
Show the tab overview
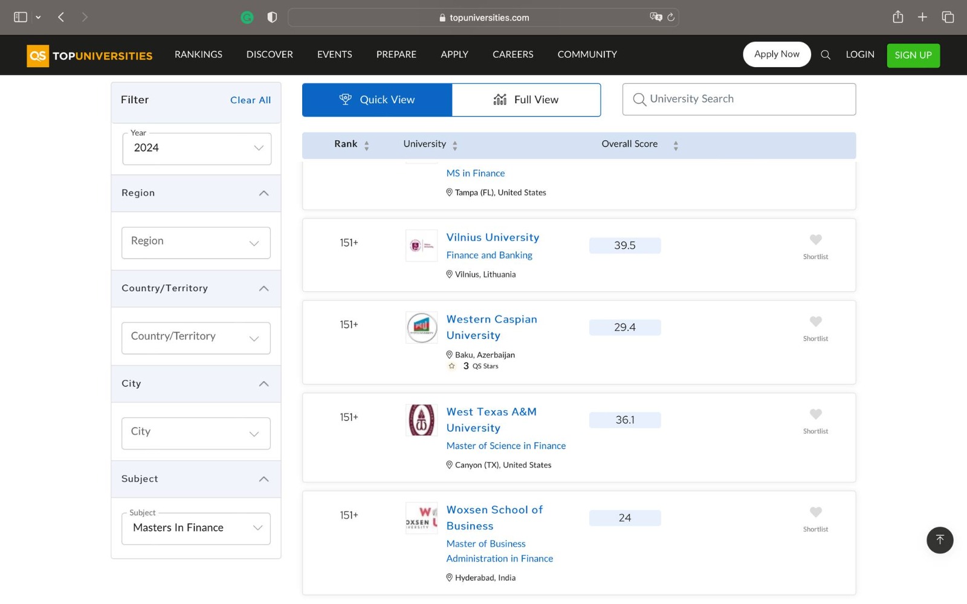coord(948,17)
